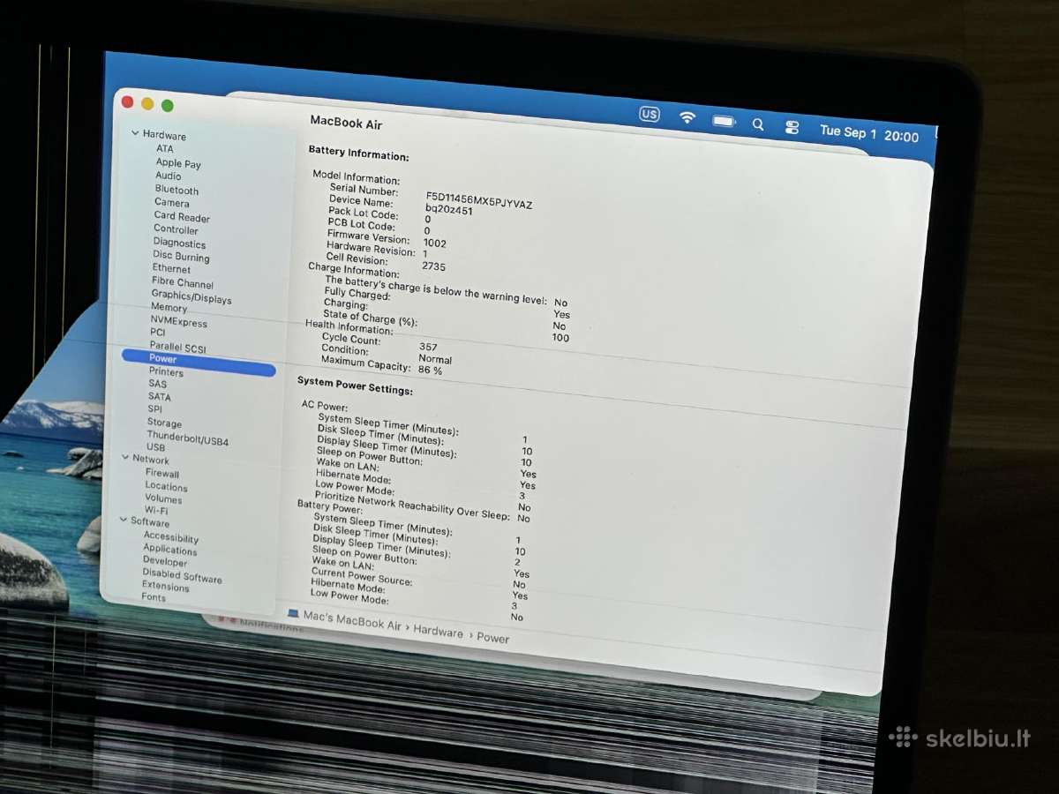
Task: Open Spotlight search magnifier
Action: pos(757,124)
